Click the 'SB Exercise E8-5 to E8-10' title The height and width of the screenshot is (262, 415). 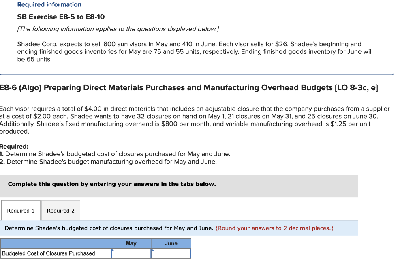coord(61,17)
